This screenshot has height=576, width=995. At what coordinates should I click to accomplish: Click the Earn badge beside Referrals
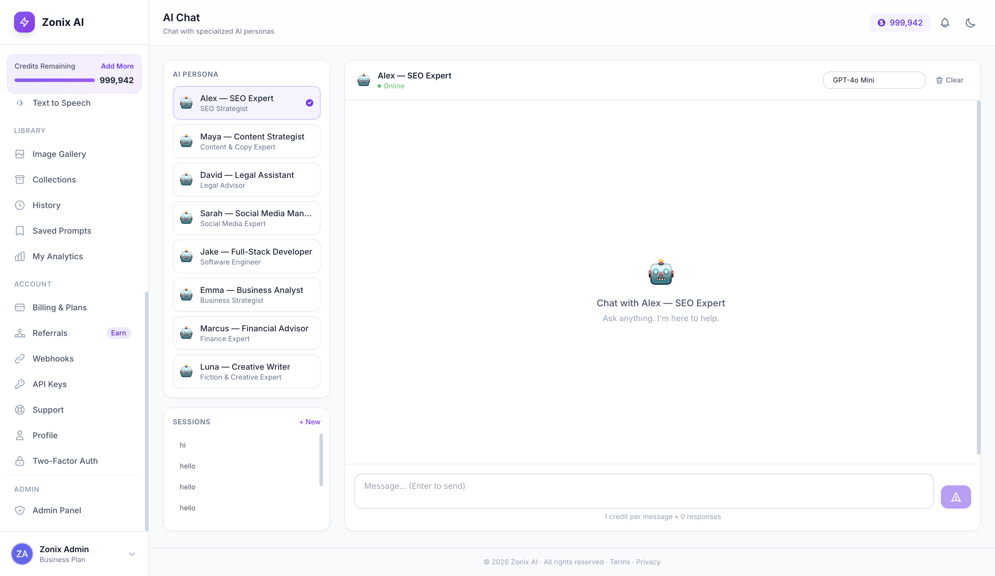[118, 333]
